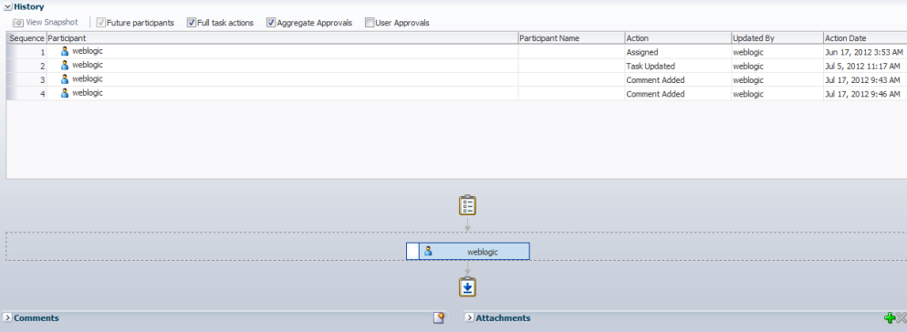
Task: Click user icon in sequence 3 row
Action: pos(65,78)
